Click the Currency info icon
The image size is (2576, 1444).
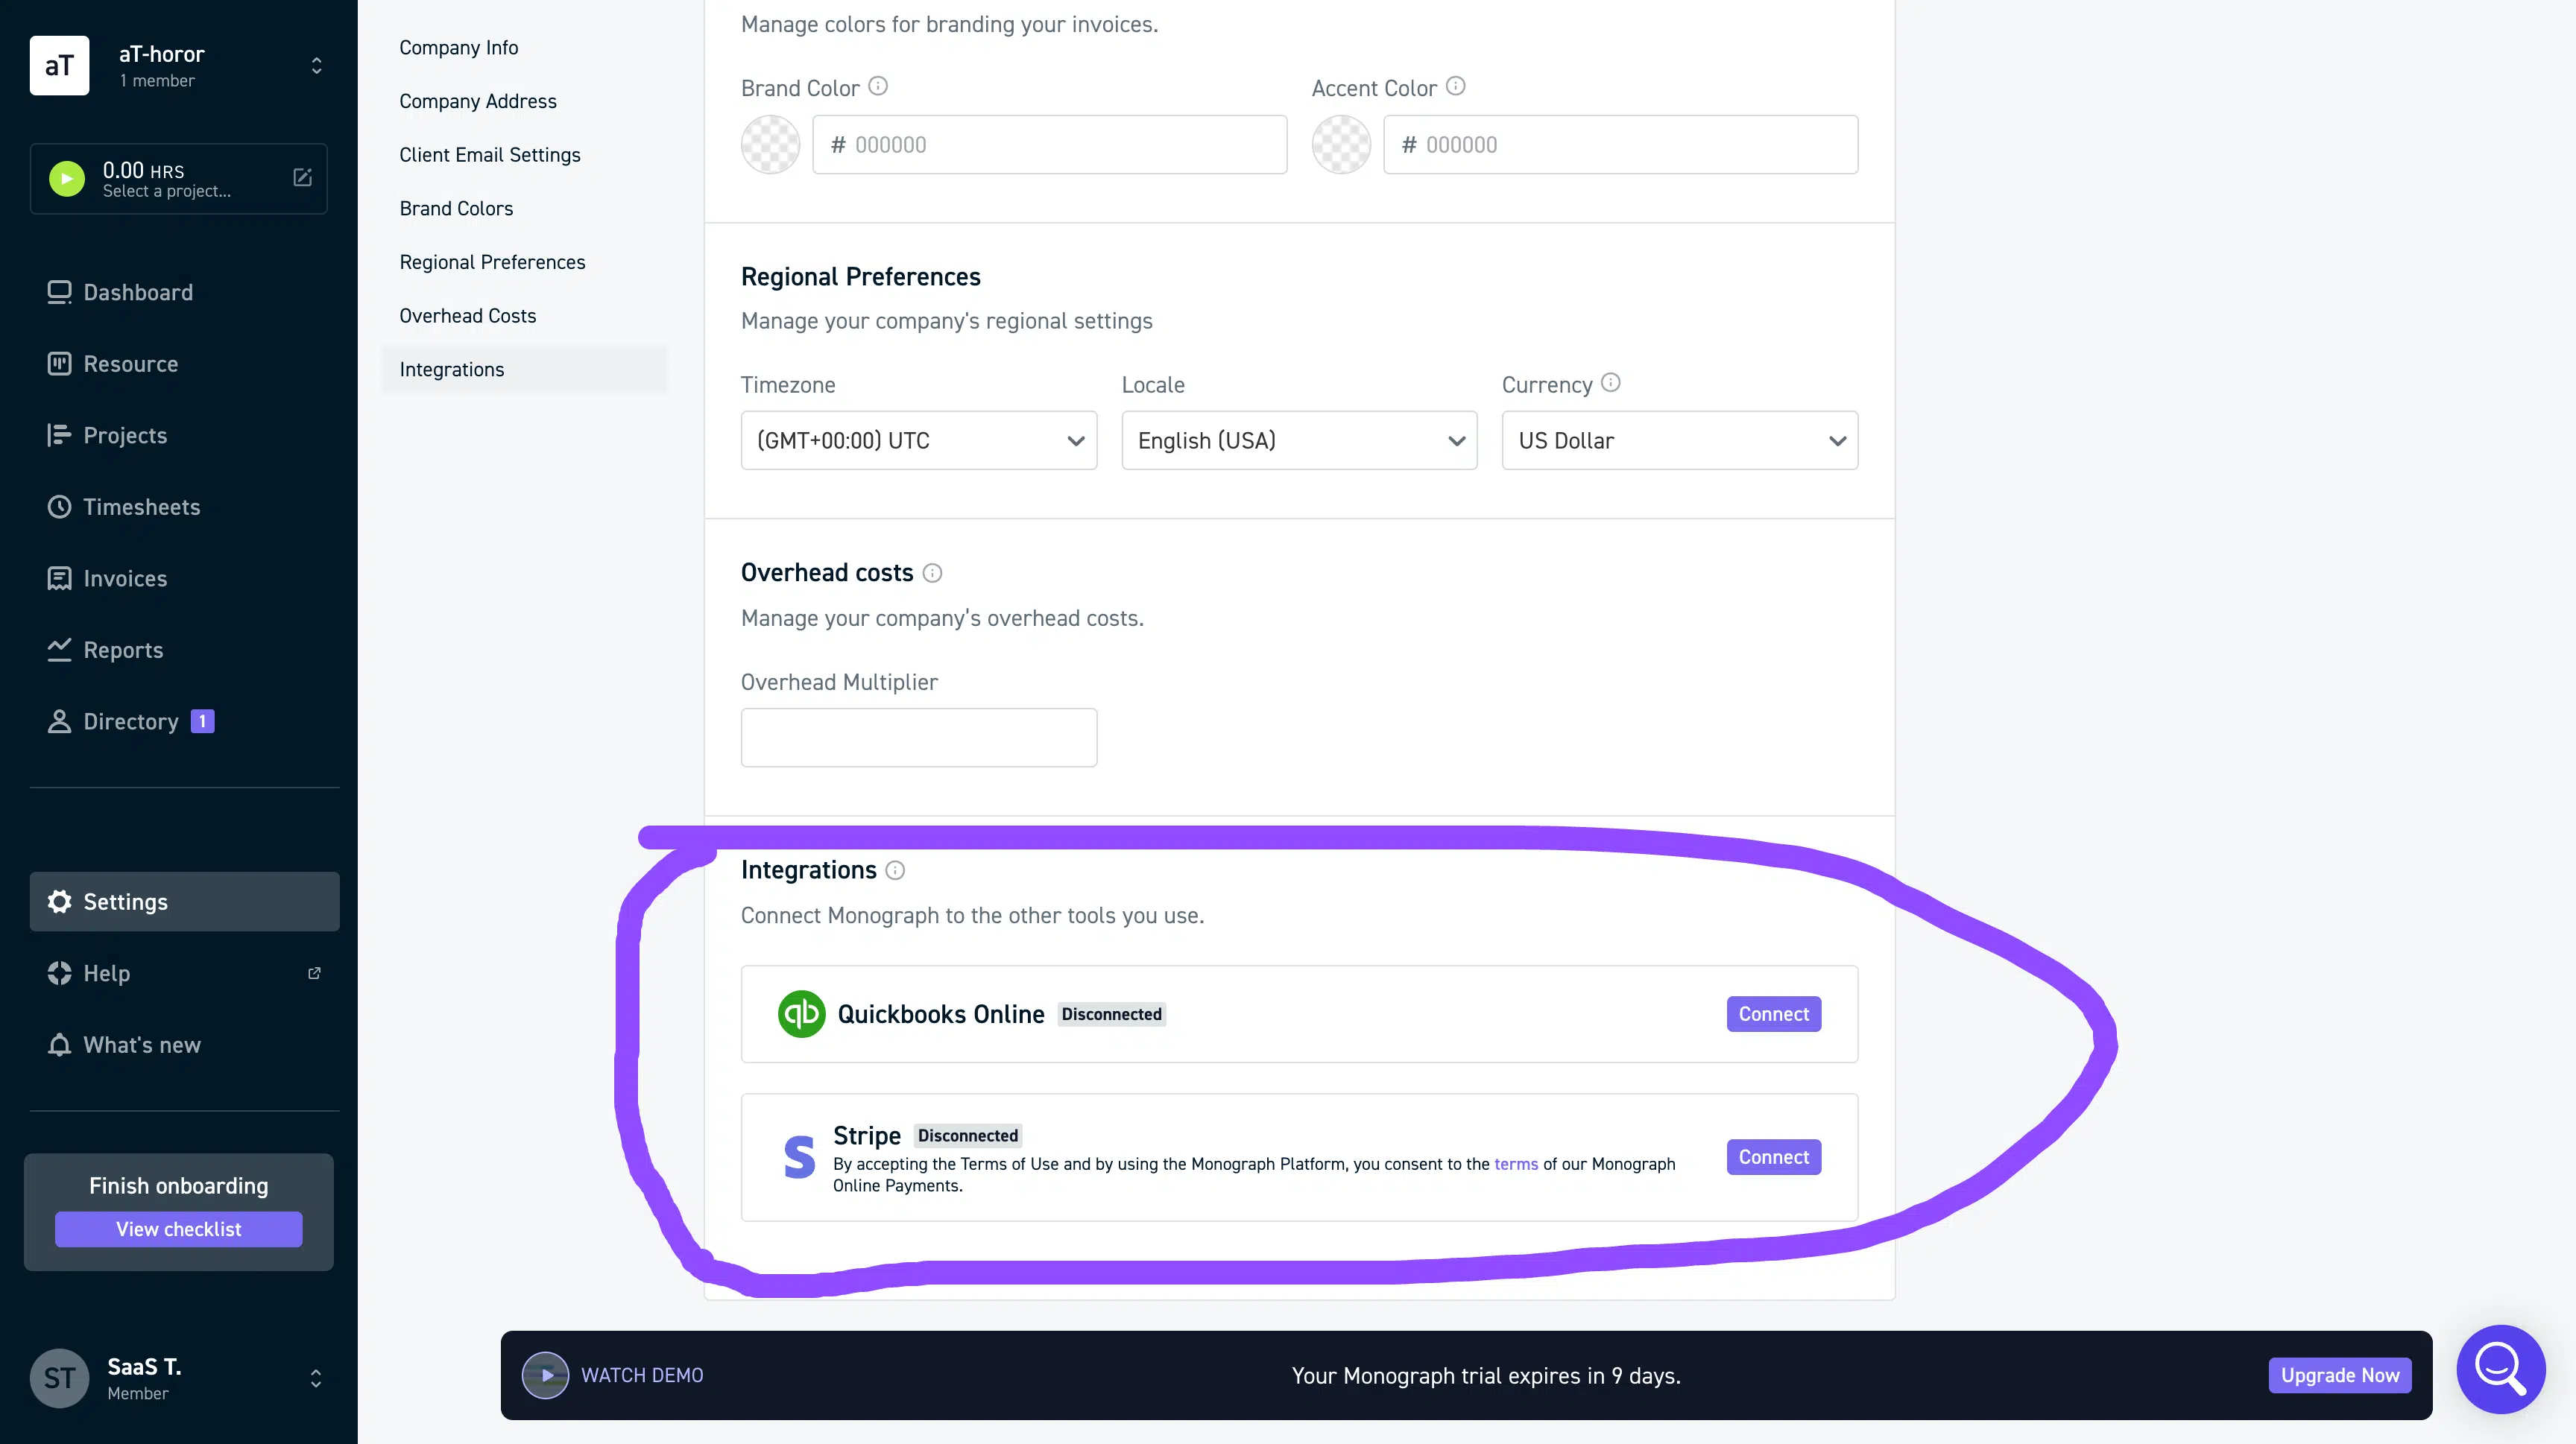pos(1610,383)
